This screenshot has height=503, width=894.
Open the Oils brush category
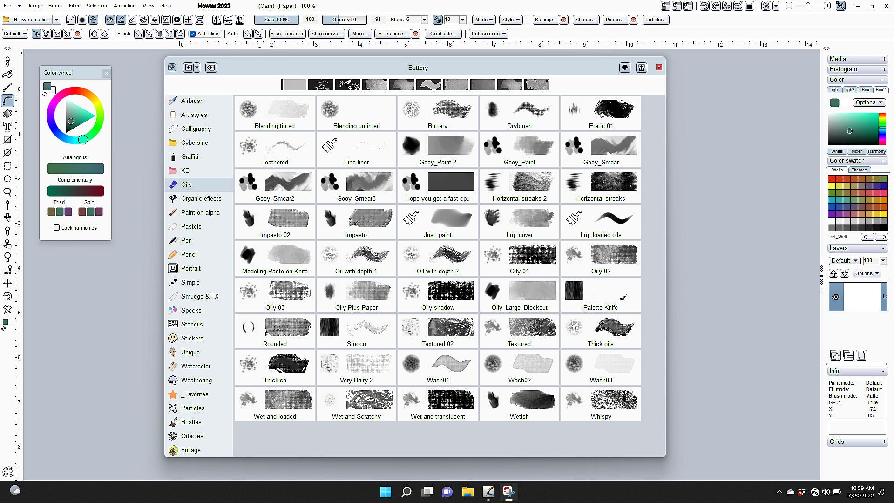[x=186, y=184]
